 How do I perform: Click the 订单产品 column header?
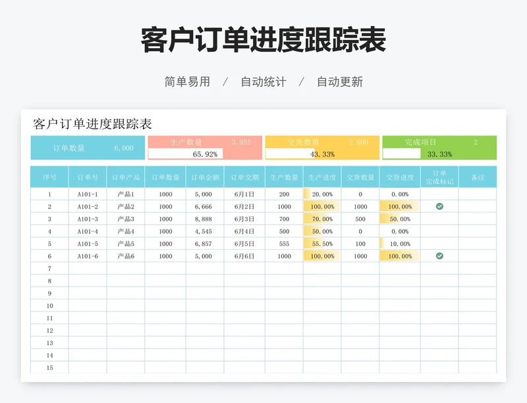(x=126, y=177)
